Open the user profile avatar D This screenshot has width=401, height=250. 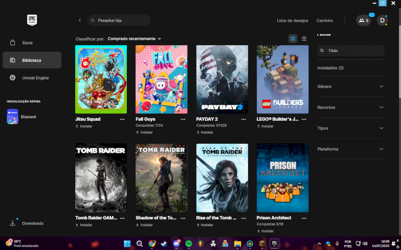click(x=382, y=21)
